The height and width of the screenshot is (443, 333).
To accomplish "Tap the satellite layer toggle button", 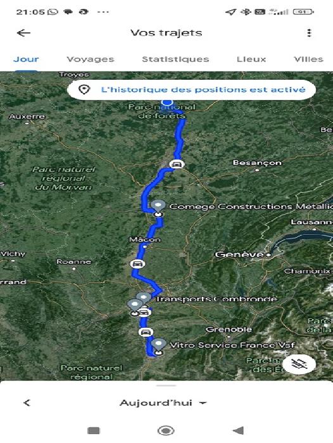I will [299, 364].
